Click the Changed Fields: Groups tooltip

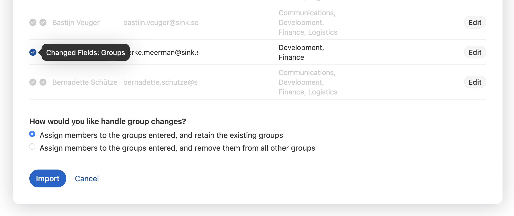coord(85,52)
